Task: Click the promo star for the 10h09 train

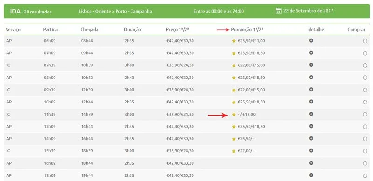Action: tap(234, 102)
